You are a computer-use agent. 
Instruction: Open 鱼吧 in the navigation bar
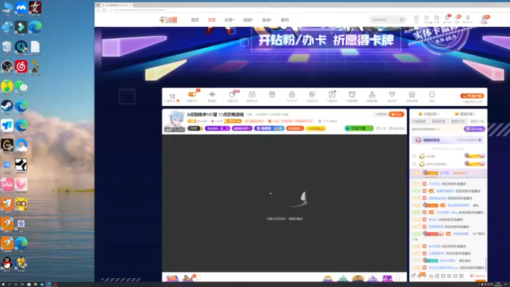pos(285,20)
